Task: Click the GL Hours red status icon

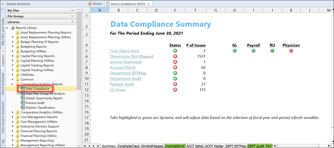Action: (175, 89)
